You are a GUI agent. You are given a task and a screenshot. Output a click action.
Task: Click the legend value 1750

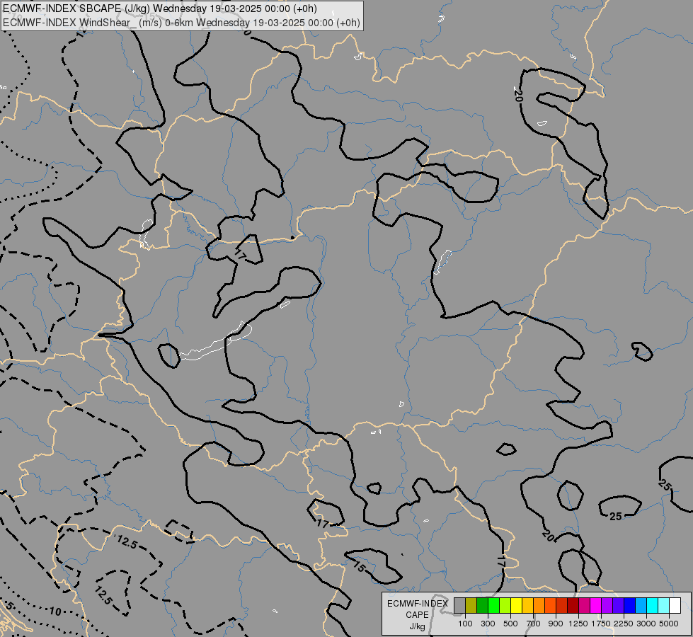[x=601, y=624]
